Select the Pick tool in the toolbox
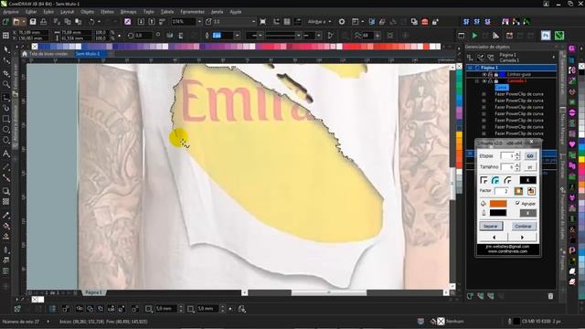 click(6, 49)
